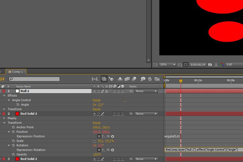Toggle Auto-keyframe stopwatch in timeline toolbar
The height and width of the screenshot is (162, 243).
150,79
